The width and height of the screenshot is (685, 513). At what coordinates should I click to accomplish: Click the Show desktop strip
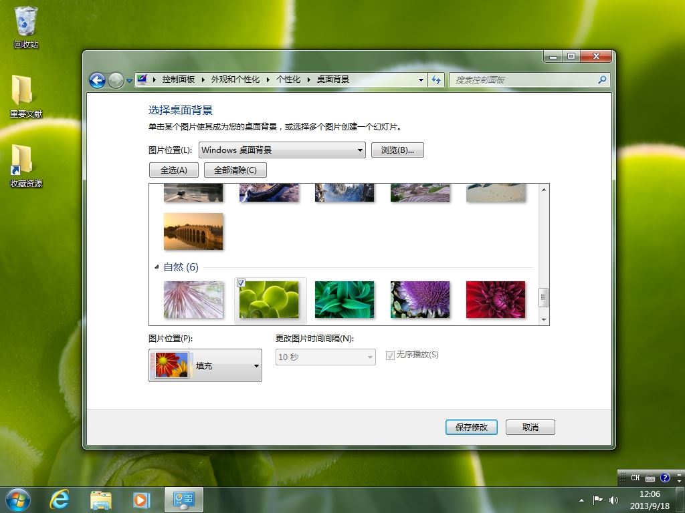(x=680, y=500)
